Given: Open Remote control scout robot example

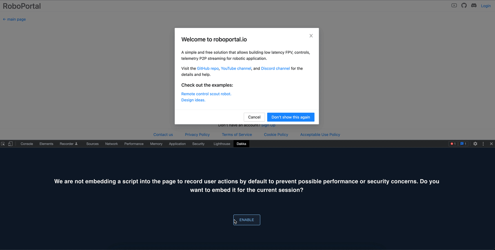Looking at the screenshot, I should pyautogui.click(x=206, y=94).
